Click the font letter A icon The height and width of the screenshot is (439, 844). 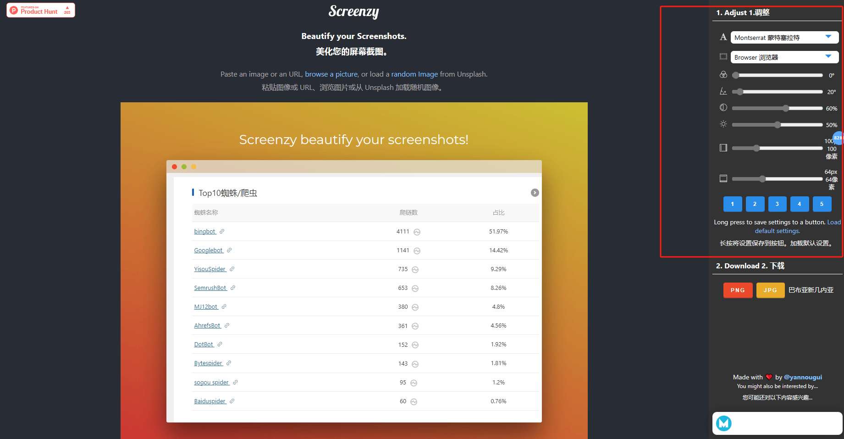[x=723, y=37]
